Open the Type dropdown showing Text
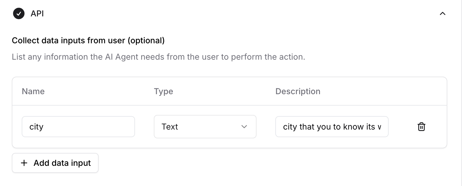Image resolution: width=462 pixels, height=186 pixels. tap(205, 127)
